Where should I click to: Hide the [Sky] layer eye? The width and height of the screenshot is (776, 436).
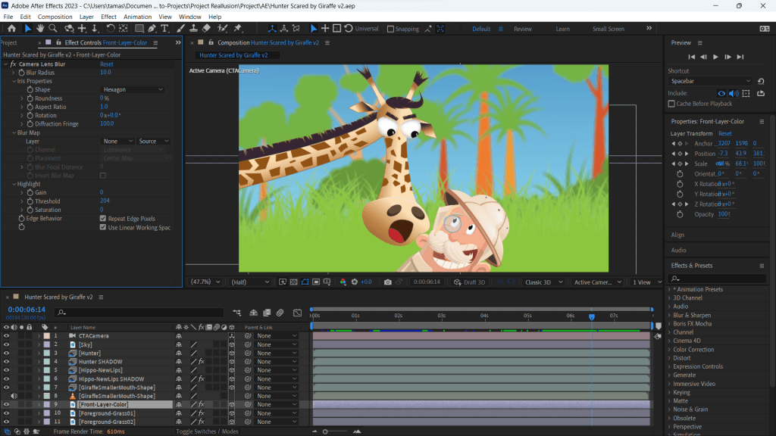[x=6, y=344]
